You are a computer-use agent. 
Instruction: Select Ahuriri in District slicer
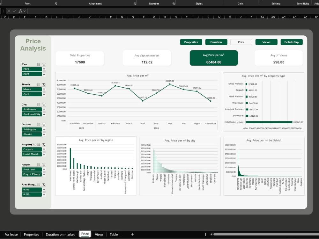click(x=32, y=134)
